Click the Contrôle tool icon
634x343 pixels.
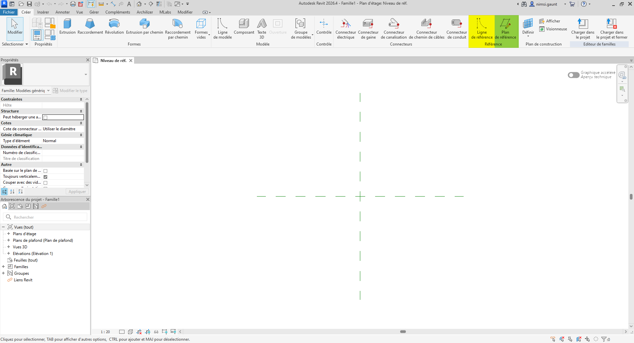(x=324, y=26)
